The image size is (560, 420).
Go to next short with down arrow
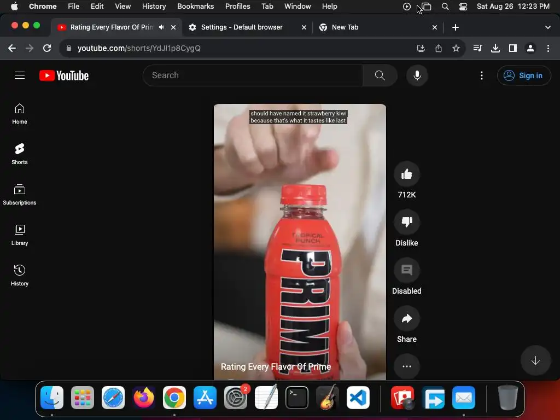coord(535,361)
